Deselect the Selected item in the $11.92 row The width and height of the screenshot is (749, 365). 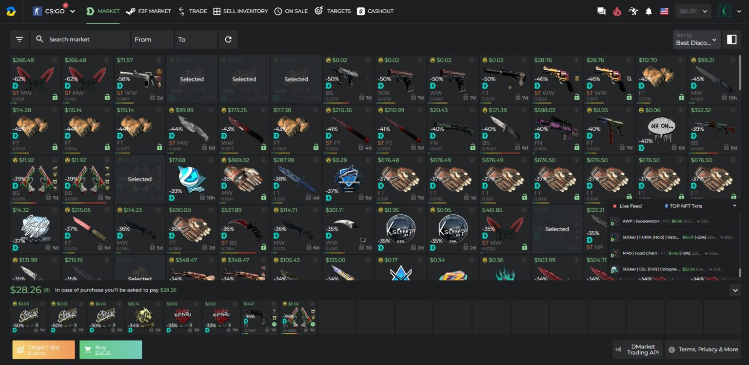point(139,179)
